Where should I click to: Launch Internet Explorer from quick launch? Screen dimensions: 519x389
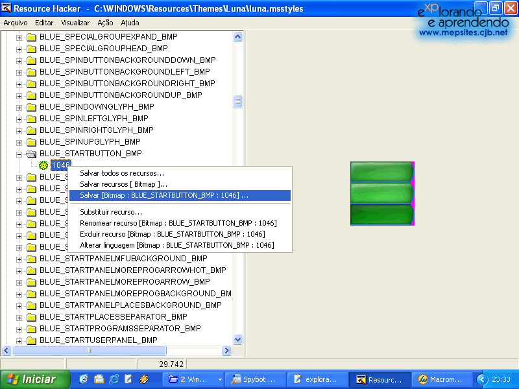[x=114, y=379]
